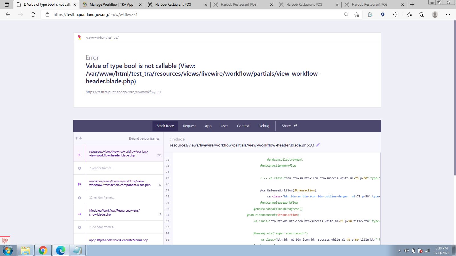The image size is (456, 256).
Task: Open the reading list clipboard icon
Action: coord(370,15)
